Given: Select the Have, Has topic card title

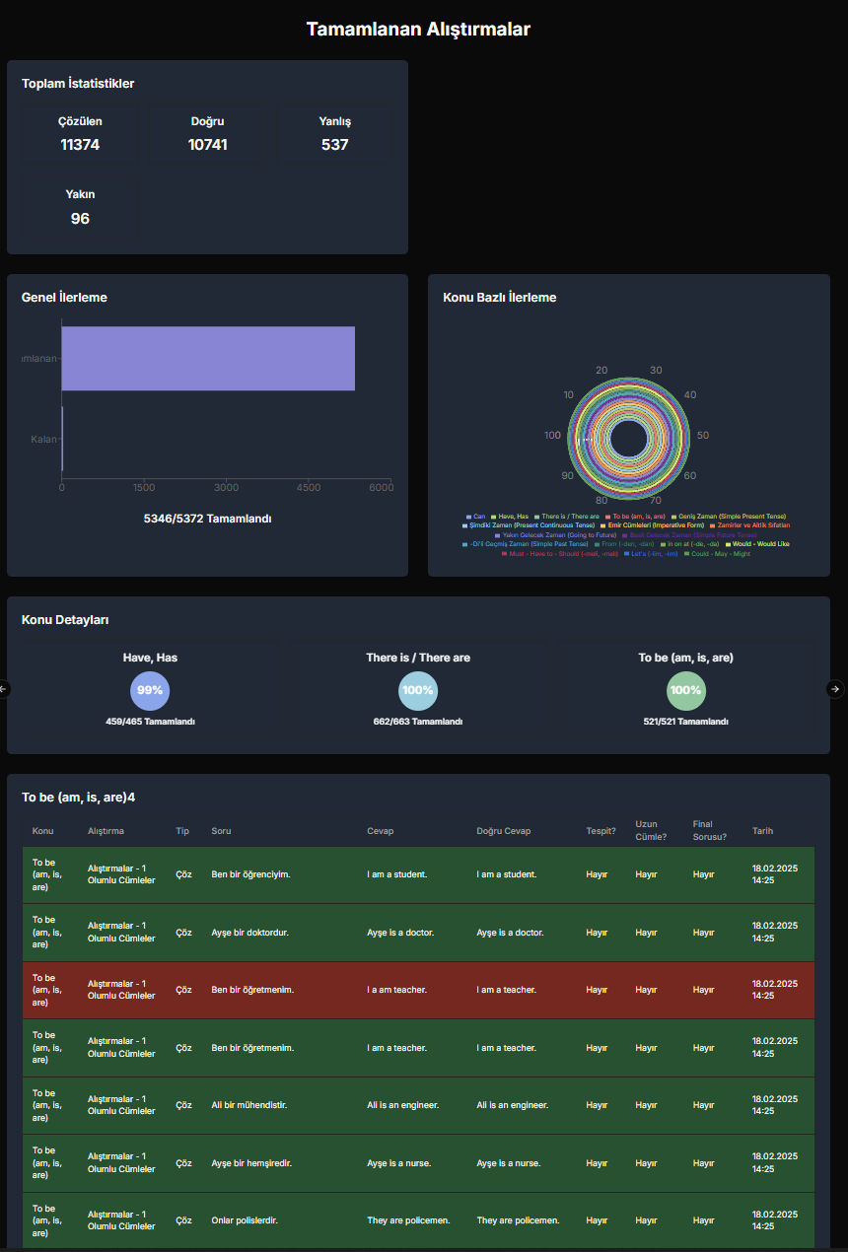Looking at the screenshot, I should tap(150, 658).
